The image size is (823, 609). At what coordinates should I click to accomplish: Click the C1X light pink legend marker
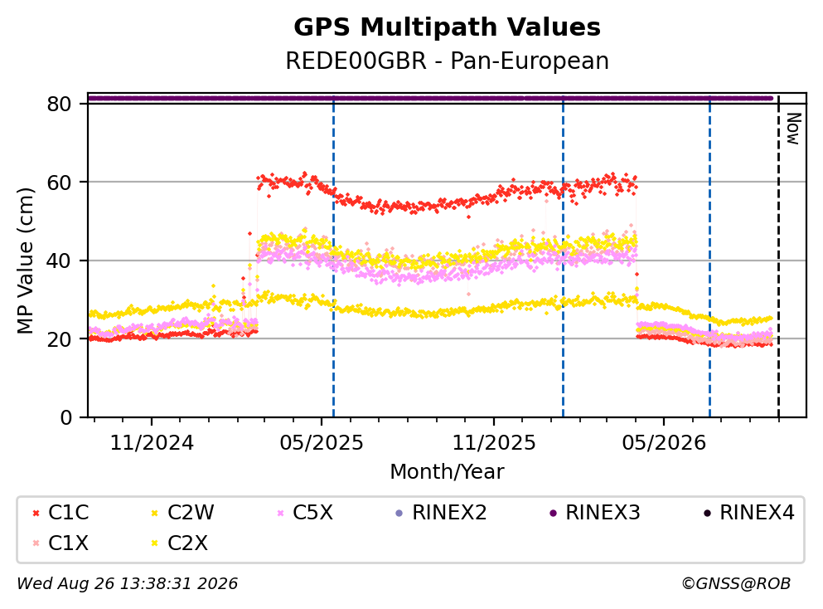[36, 543]
